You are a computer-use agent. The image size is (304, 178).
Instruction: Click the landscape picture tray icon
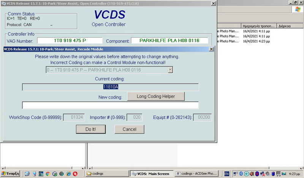(x=284, y=174)
